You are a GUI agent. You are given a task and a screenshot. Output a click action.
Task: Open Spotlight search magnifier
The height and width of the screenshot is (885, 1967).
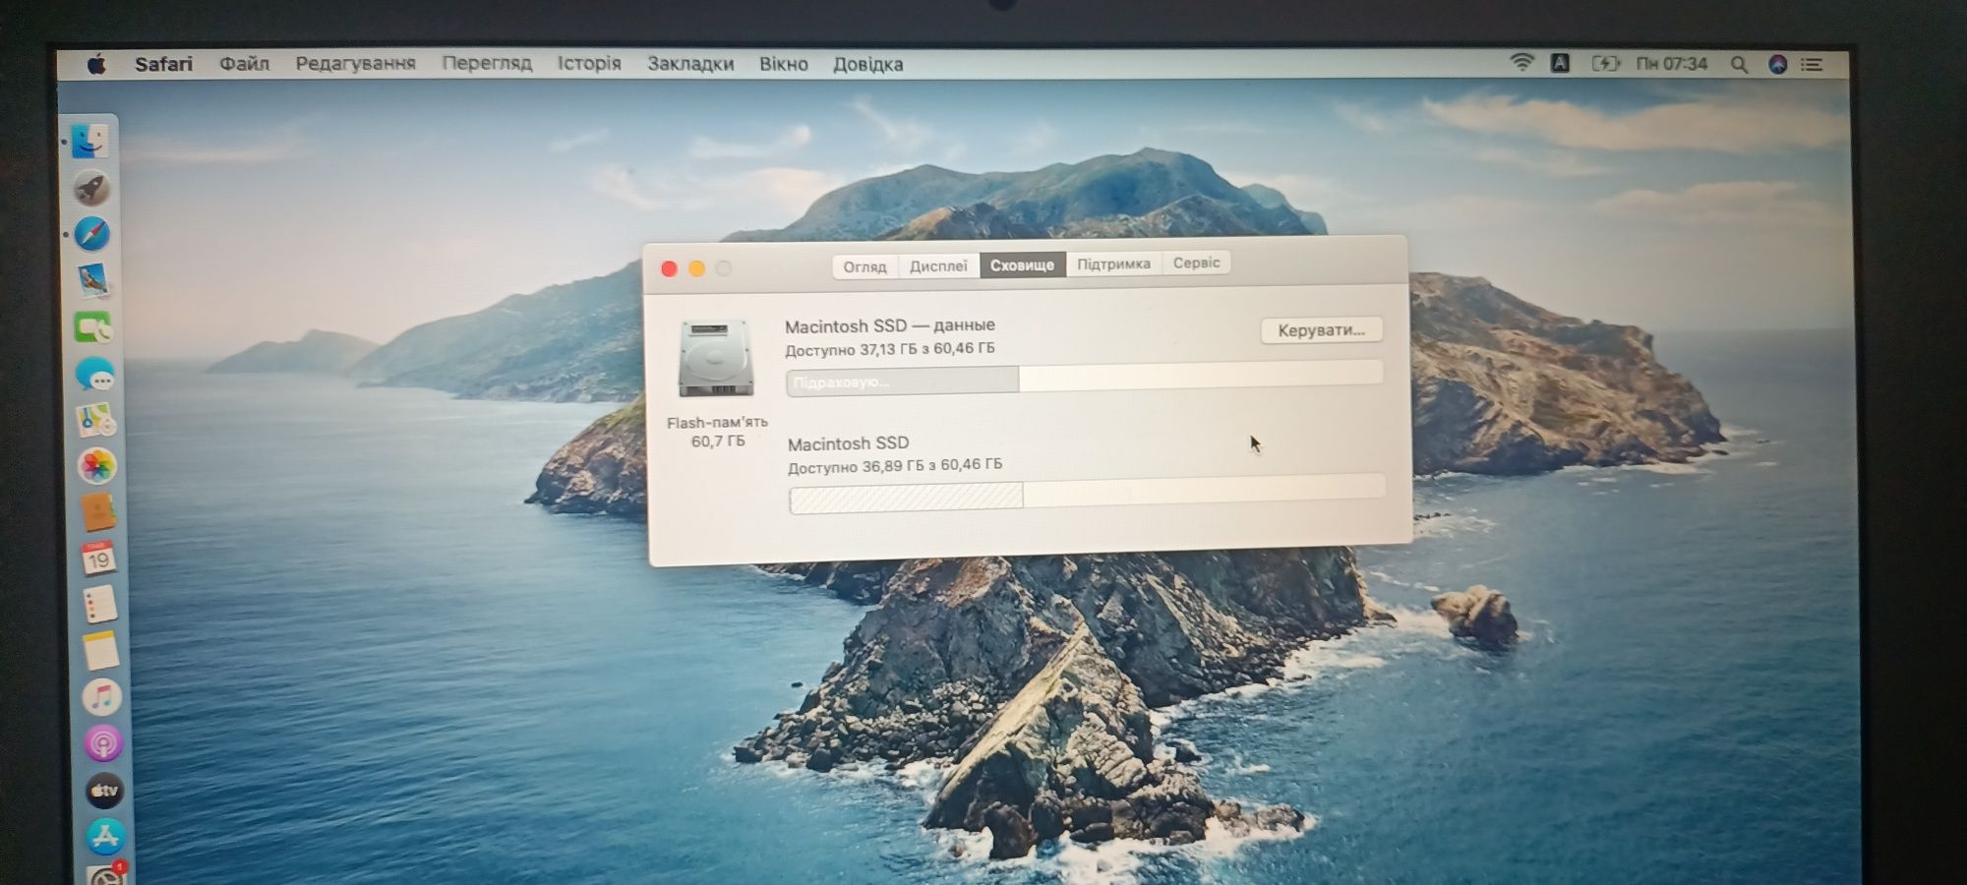click(1739, 64)
